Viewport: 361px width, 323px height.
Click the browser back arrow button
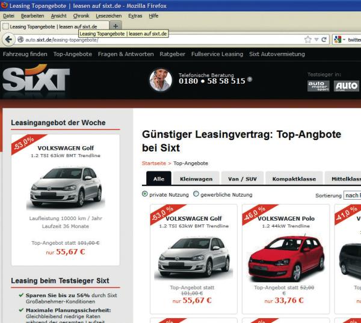[8, 40]
